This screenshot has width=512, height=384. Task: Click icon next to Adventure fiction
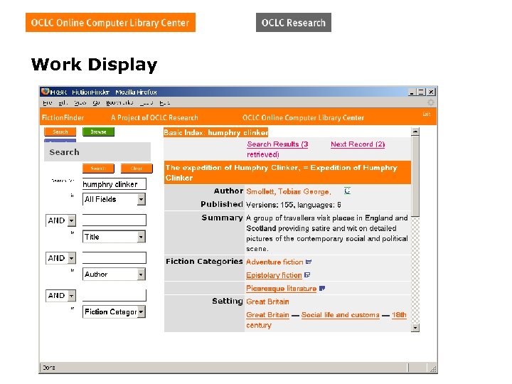pyautogui.click(x=309, y=262)
